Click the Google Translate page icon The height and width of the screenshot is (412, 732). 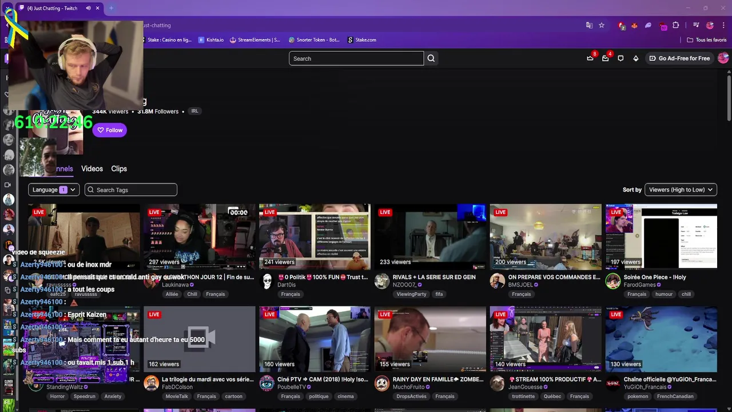point(589,25)
